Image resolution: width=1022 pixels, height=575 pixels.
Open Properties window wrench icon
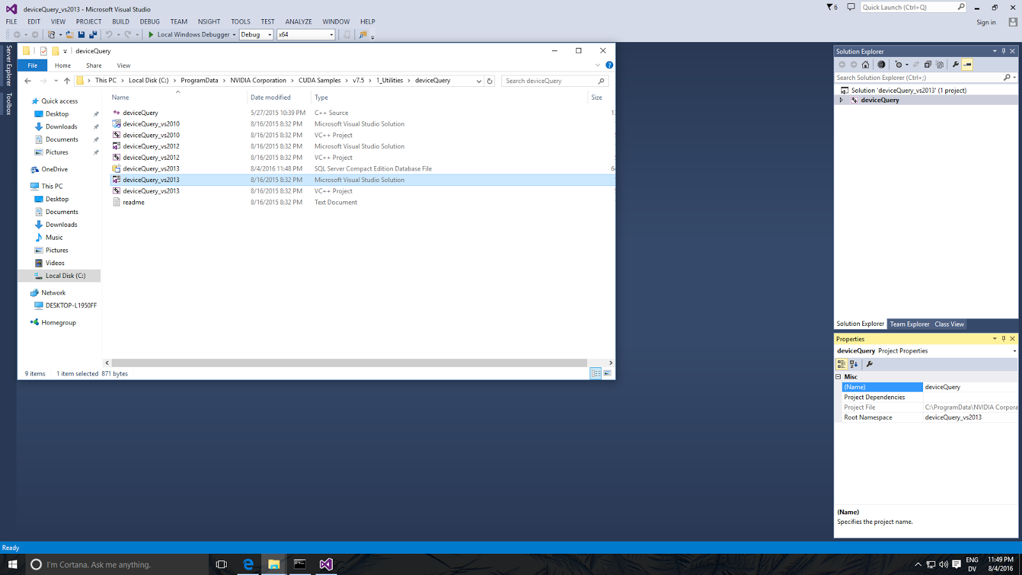click(x=869, y=364)
